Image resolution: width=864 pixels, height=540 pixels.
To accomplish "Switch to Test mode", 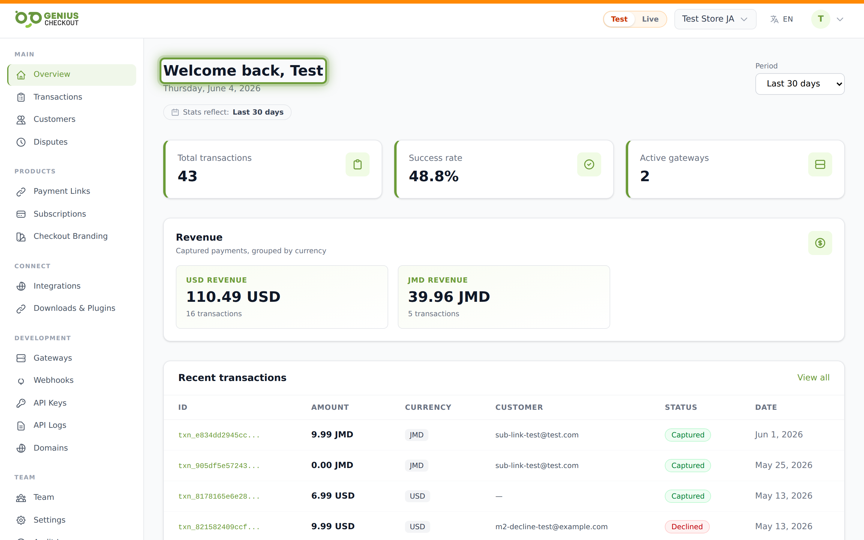I will point(619,19).
